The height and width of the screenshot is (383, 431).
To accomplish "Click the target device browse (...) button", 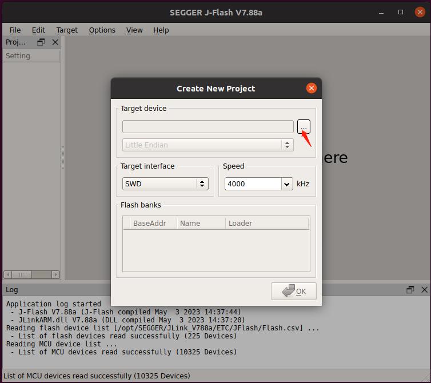I will point(304,126).
